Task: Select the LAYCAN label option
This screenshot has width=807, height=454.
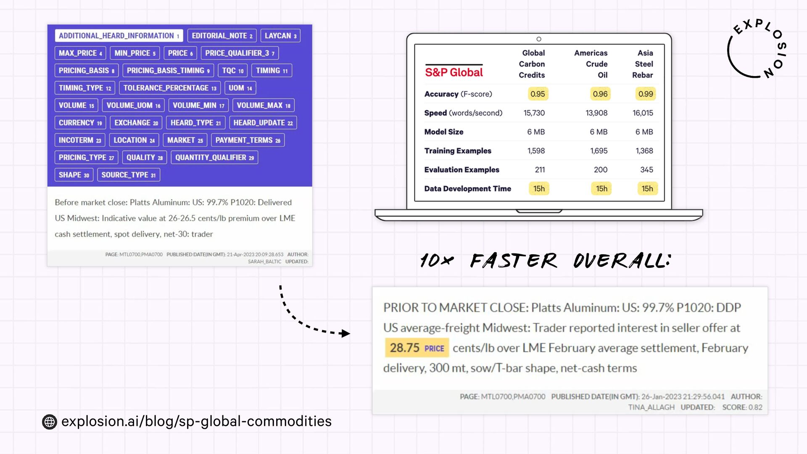Action: click(280, 36)
